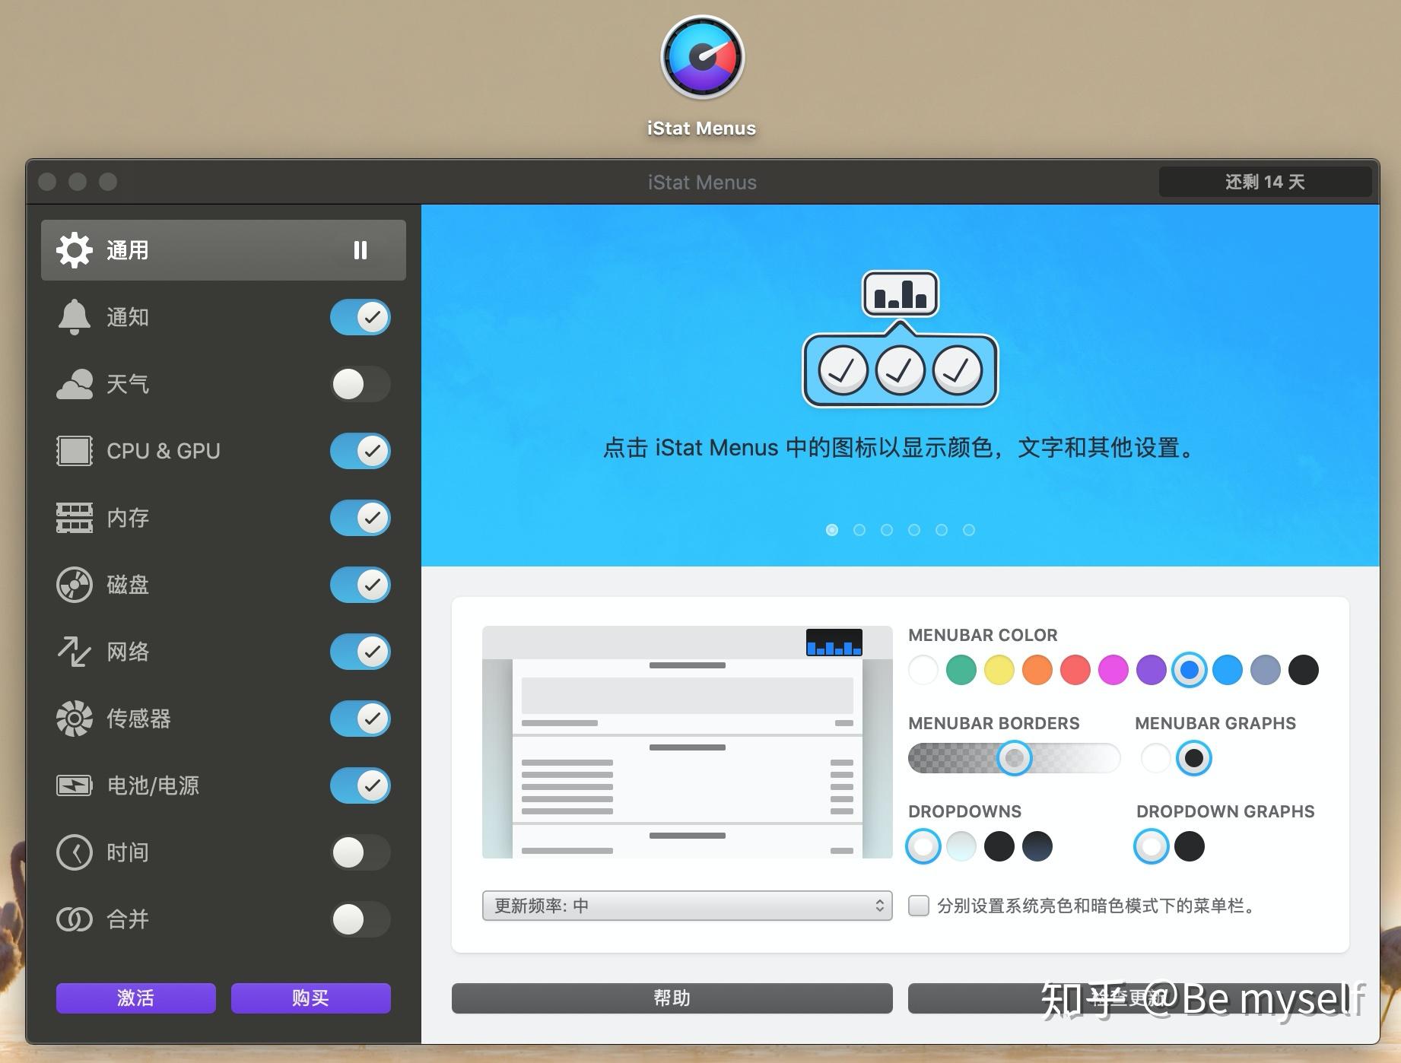Choose black menubar color swatch
This screenshot has height=1063, width=1401.
pyautogui.click(x=1304, y=670)
